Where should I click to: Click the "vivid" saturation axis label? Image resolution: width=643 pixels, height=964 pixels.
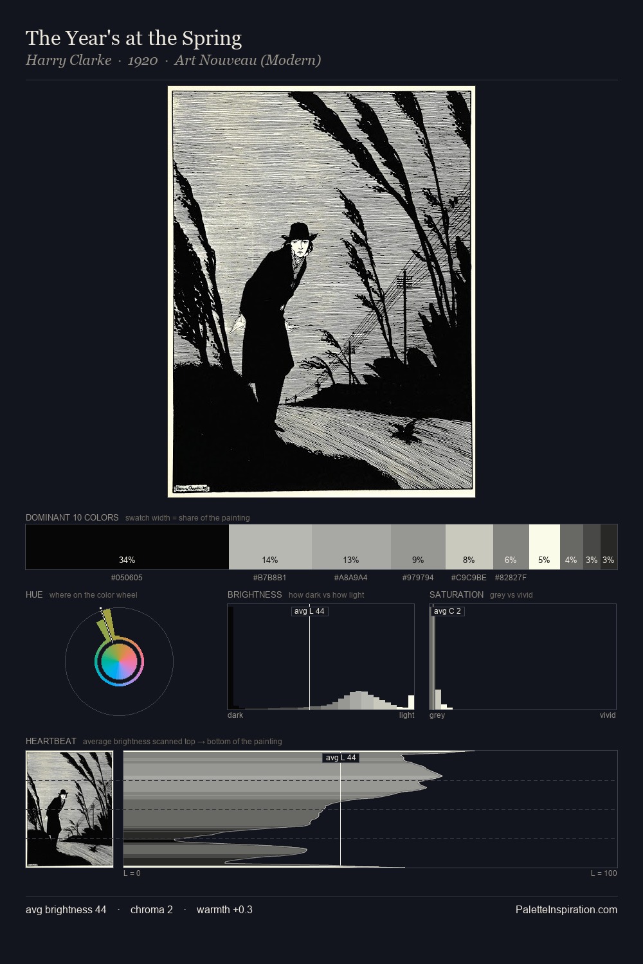[608, 715]
